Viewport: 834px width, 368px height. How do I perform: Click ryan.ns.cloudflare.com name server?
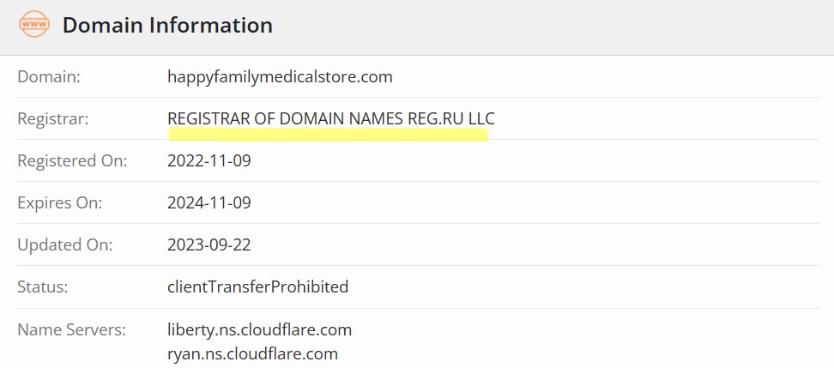coord(252,353)
